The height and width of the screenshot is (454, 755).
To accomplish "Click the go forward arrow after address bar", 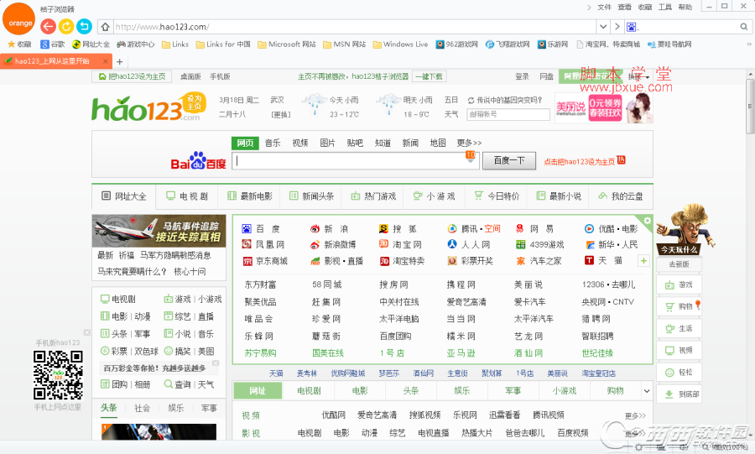I will click(617, 27).
